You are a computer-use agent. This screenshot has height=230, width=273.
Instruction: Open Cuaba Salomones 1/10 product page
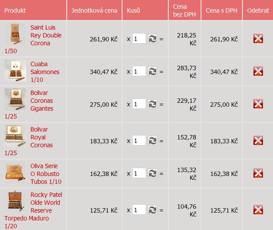45,72
